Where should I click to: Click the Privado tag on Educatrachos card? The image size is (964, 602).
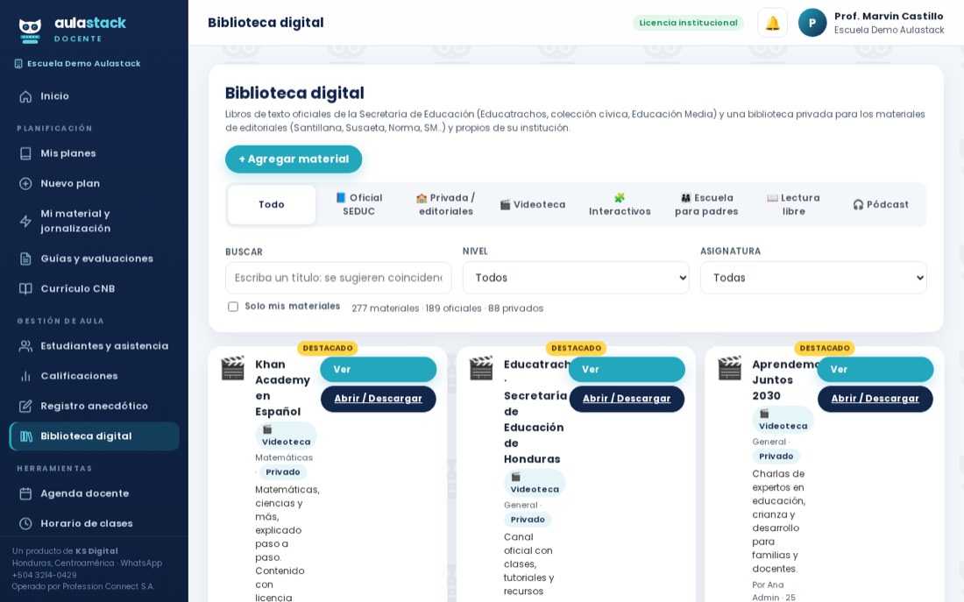coord(528,520)
